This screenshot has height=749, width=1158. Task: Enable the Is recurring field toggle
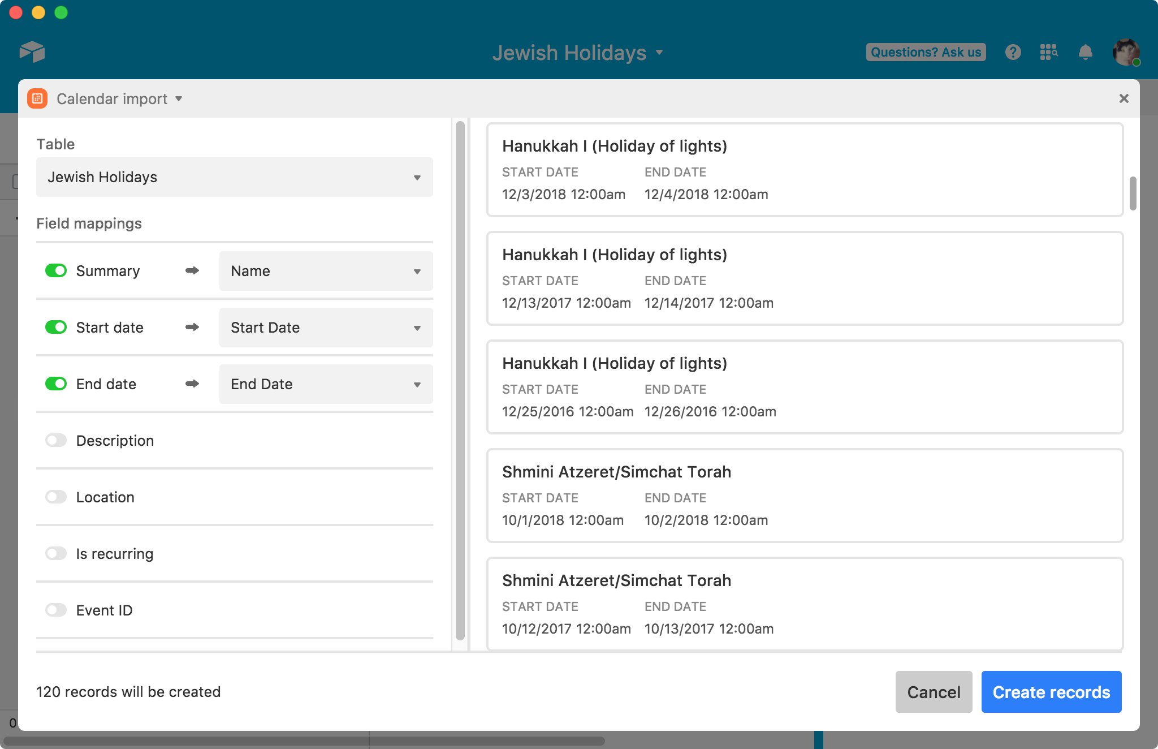[56, 553]
